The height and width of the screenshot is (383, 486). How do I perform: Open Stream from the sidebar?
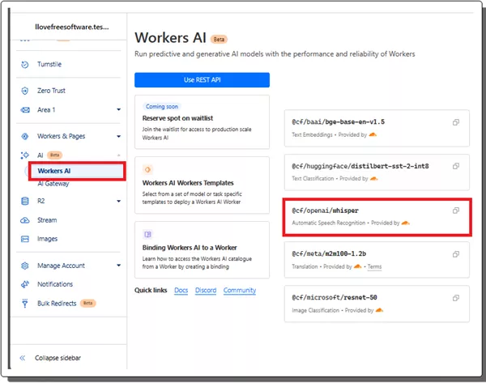47,220
